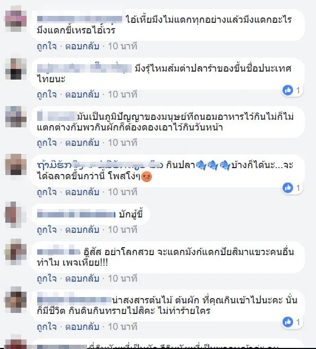Viewport: 316px width, 349px height.
Task: Click like reaction icon on น่าสงสารต้นไม้ comment
Action: [288, 322]
